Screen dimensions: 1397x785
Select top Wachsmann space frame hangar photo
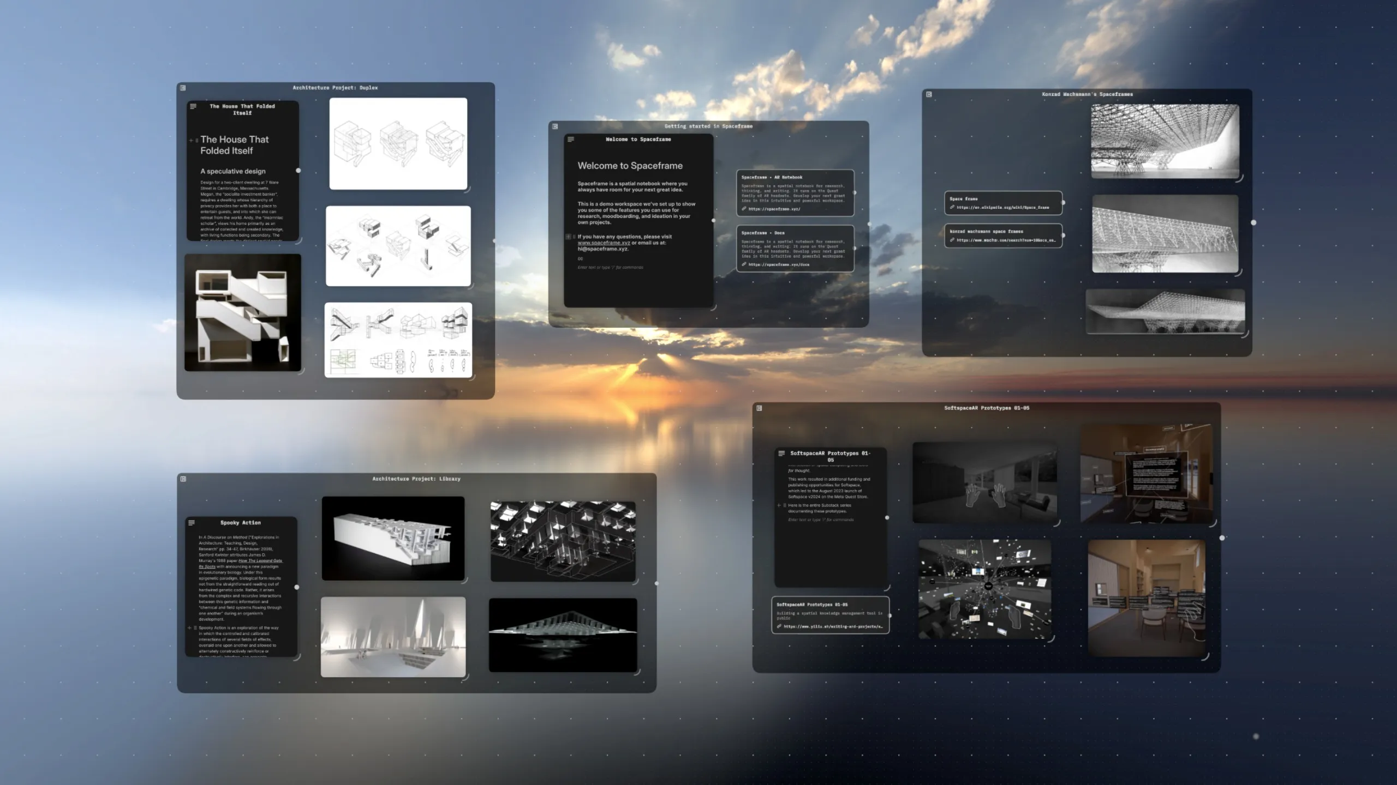click(1165, 141)
